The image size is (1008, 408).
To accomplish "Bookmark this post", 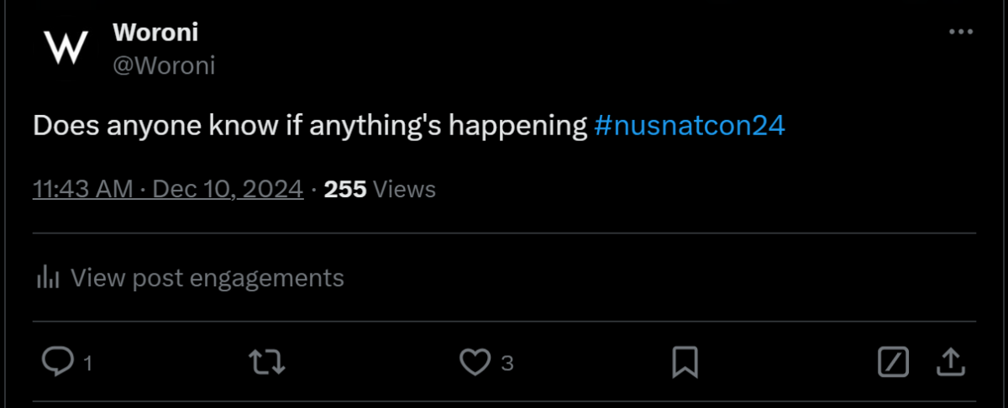I will pyautogui.click(x=685, y=363).
